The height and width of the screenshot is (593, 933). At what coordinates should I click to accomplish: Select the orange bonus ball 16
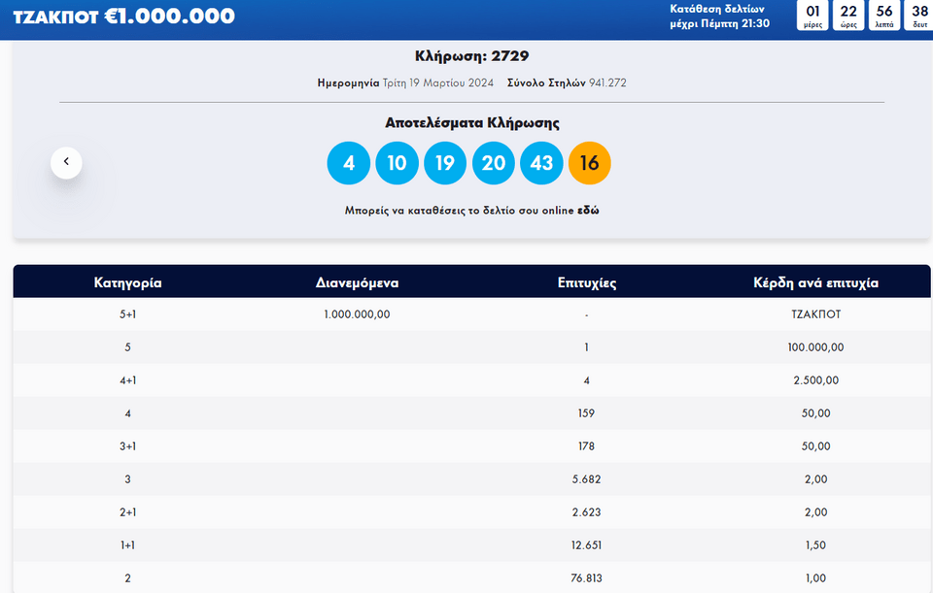590,163
